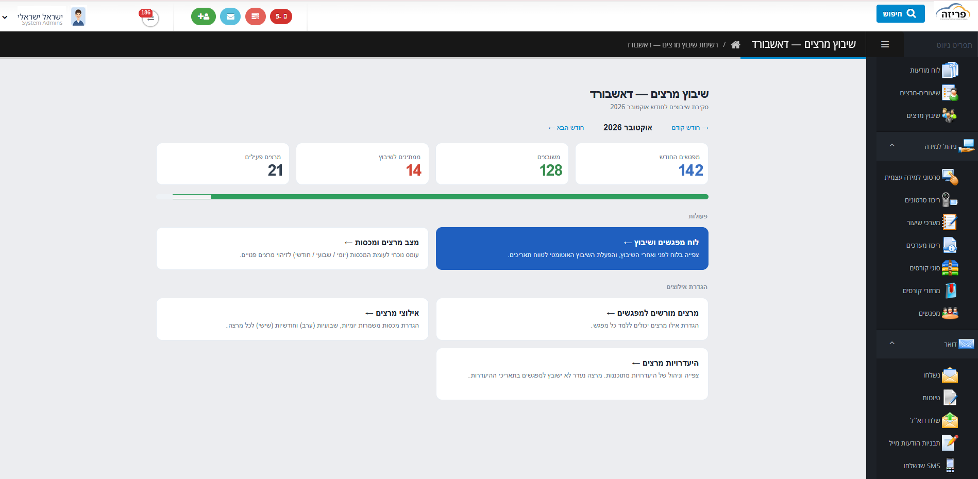Open היעדרויות מרצים card

[x=572, y=374]
